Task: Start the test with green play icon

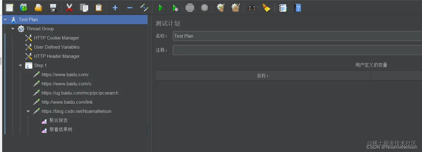Action: tap(160, 8)
